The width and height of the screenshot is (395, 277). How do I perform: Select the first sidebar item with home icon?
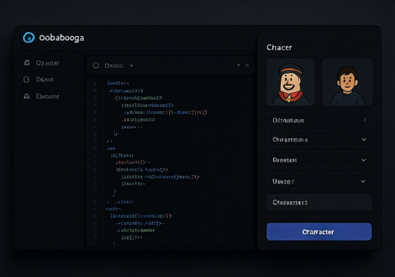pos(27,62)
